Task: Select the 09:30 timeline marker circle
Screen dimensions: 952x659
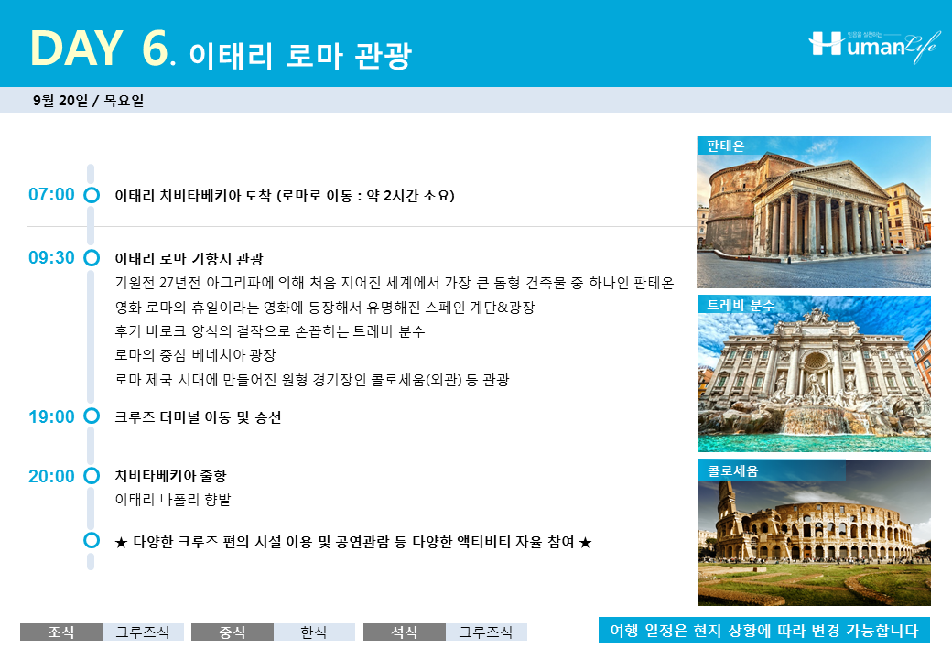Action: click(x=92, y=258)
